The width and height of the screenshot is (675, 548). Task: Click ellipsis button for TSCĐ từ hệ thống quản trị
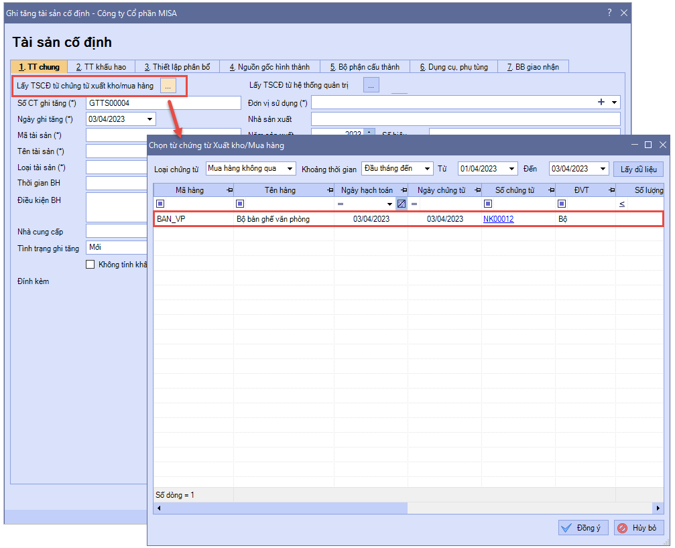pos(371,85)
